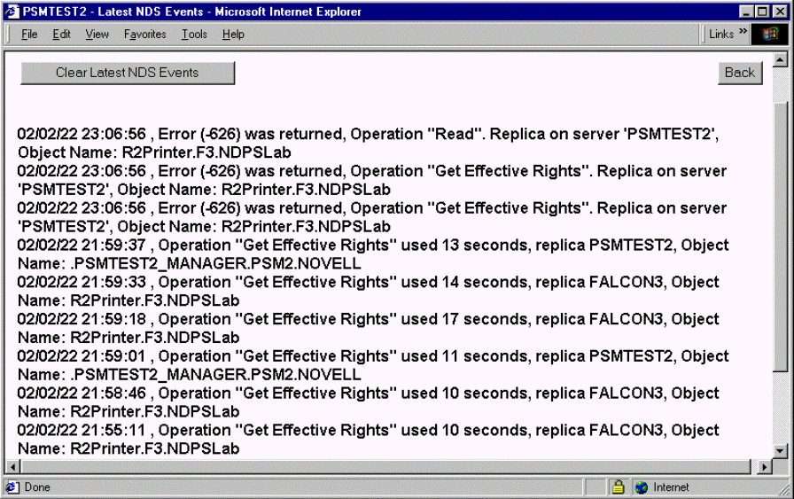Screen dimensions: 794x499
Task: Go Back using the Back button
Action: [x=740, y=73]
